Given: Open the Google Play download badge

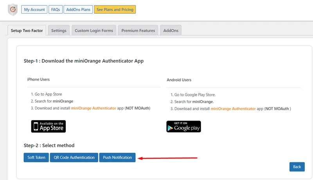Looking at the screenshot, I should pos(183,126).
